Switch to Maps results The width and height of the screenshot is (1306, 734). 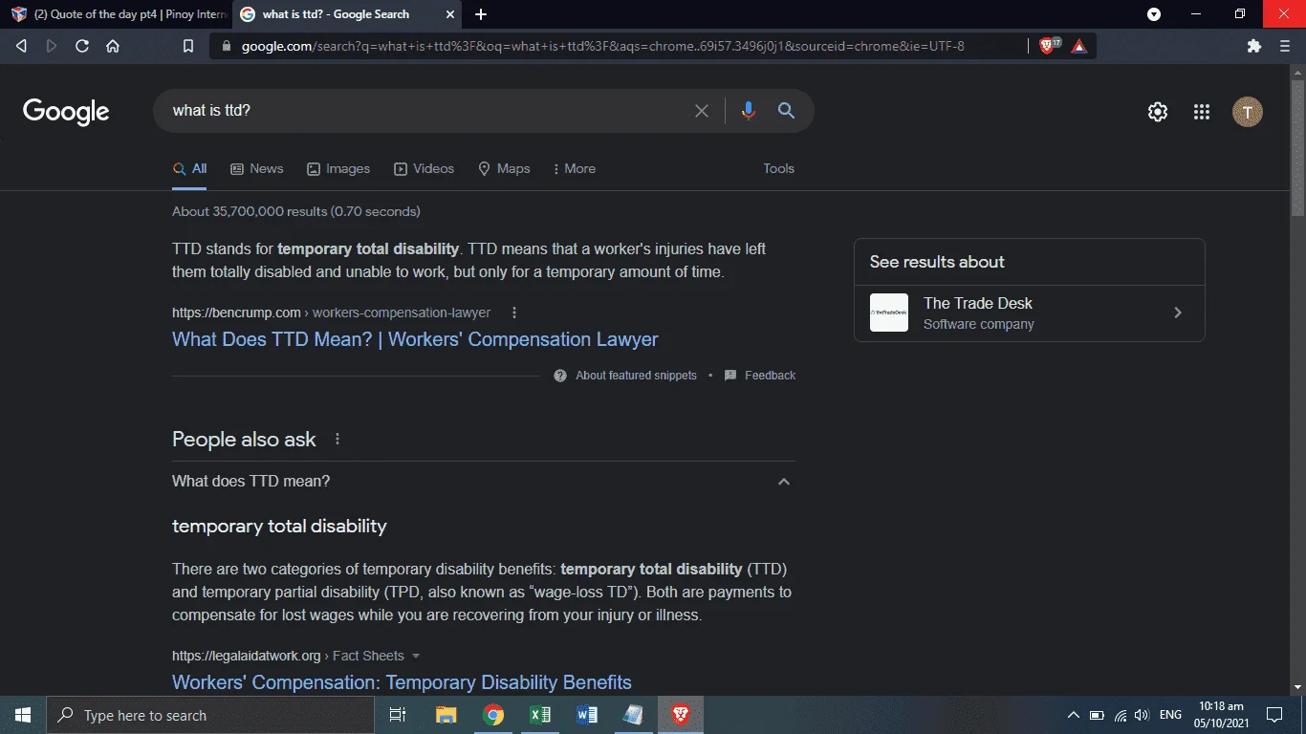[x=504, y=168]
